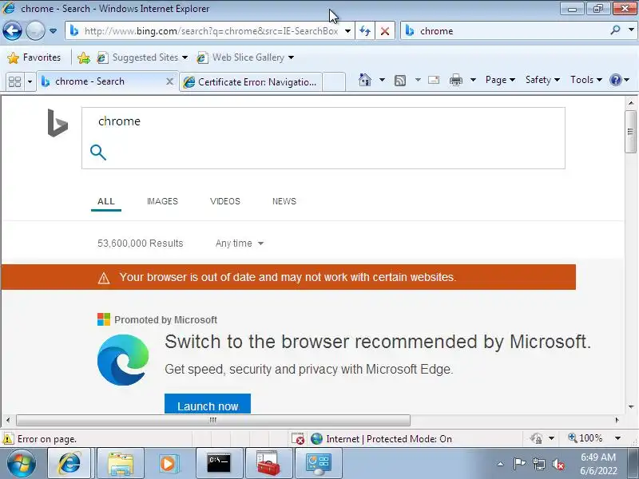
Task: Open the Windows Start orb
Action: [x=21, y=463]
